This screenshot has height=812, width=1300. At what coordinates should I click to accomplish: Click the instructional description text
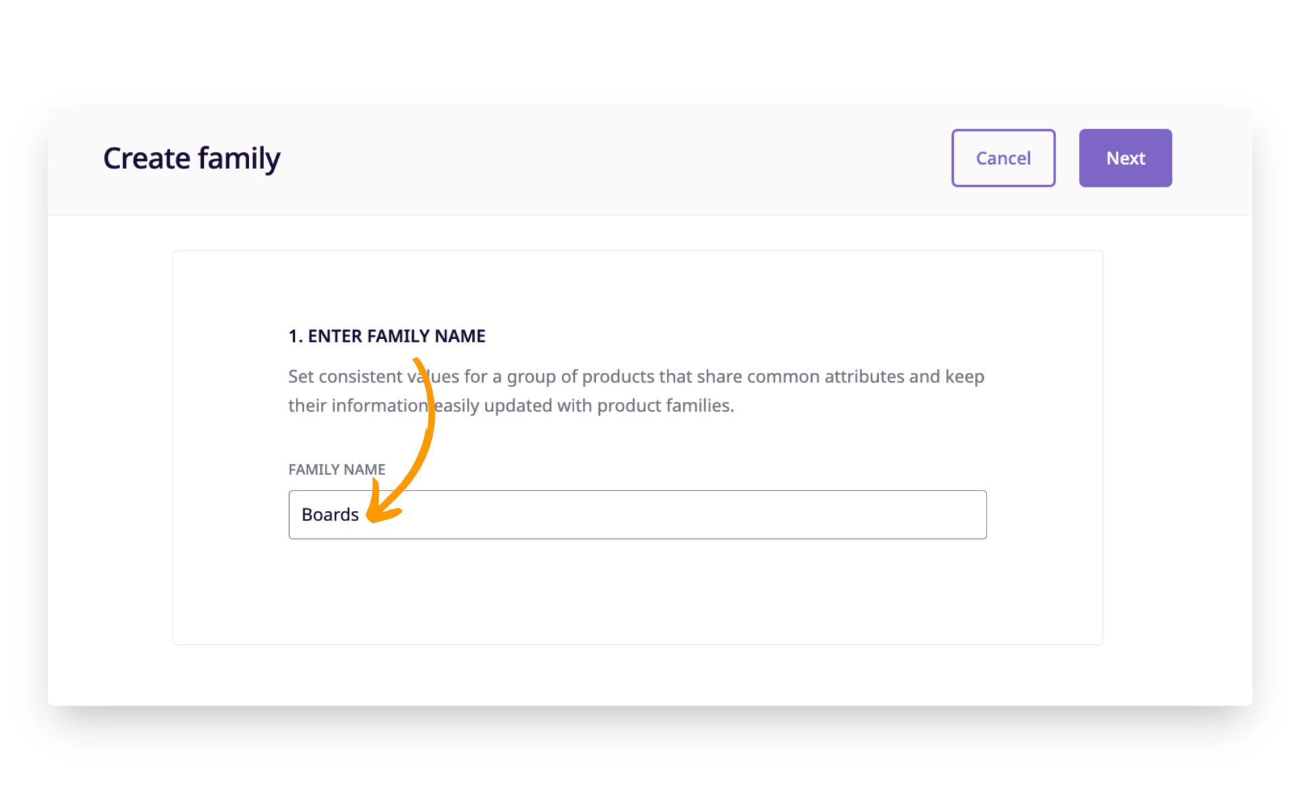pos(636,390)
